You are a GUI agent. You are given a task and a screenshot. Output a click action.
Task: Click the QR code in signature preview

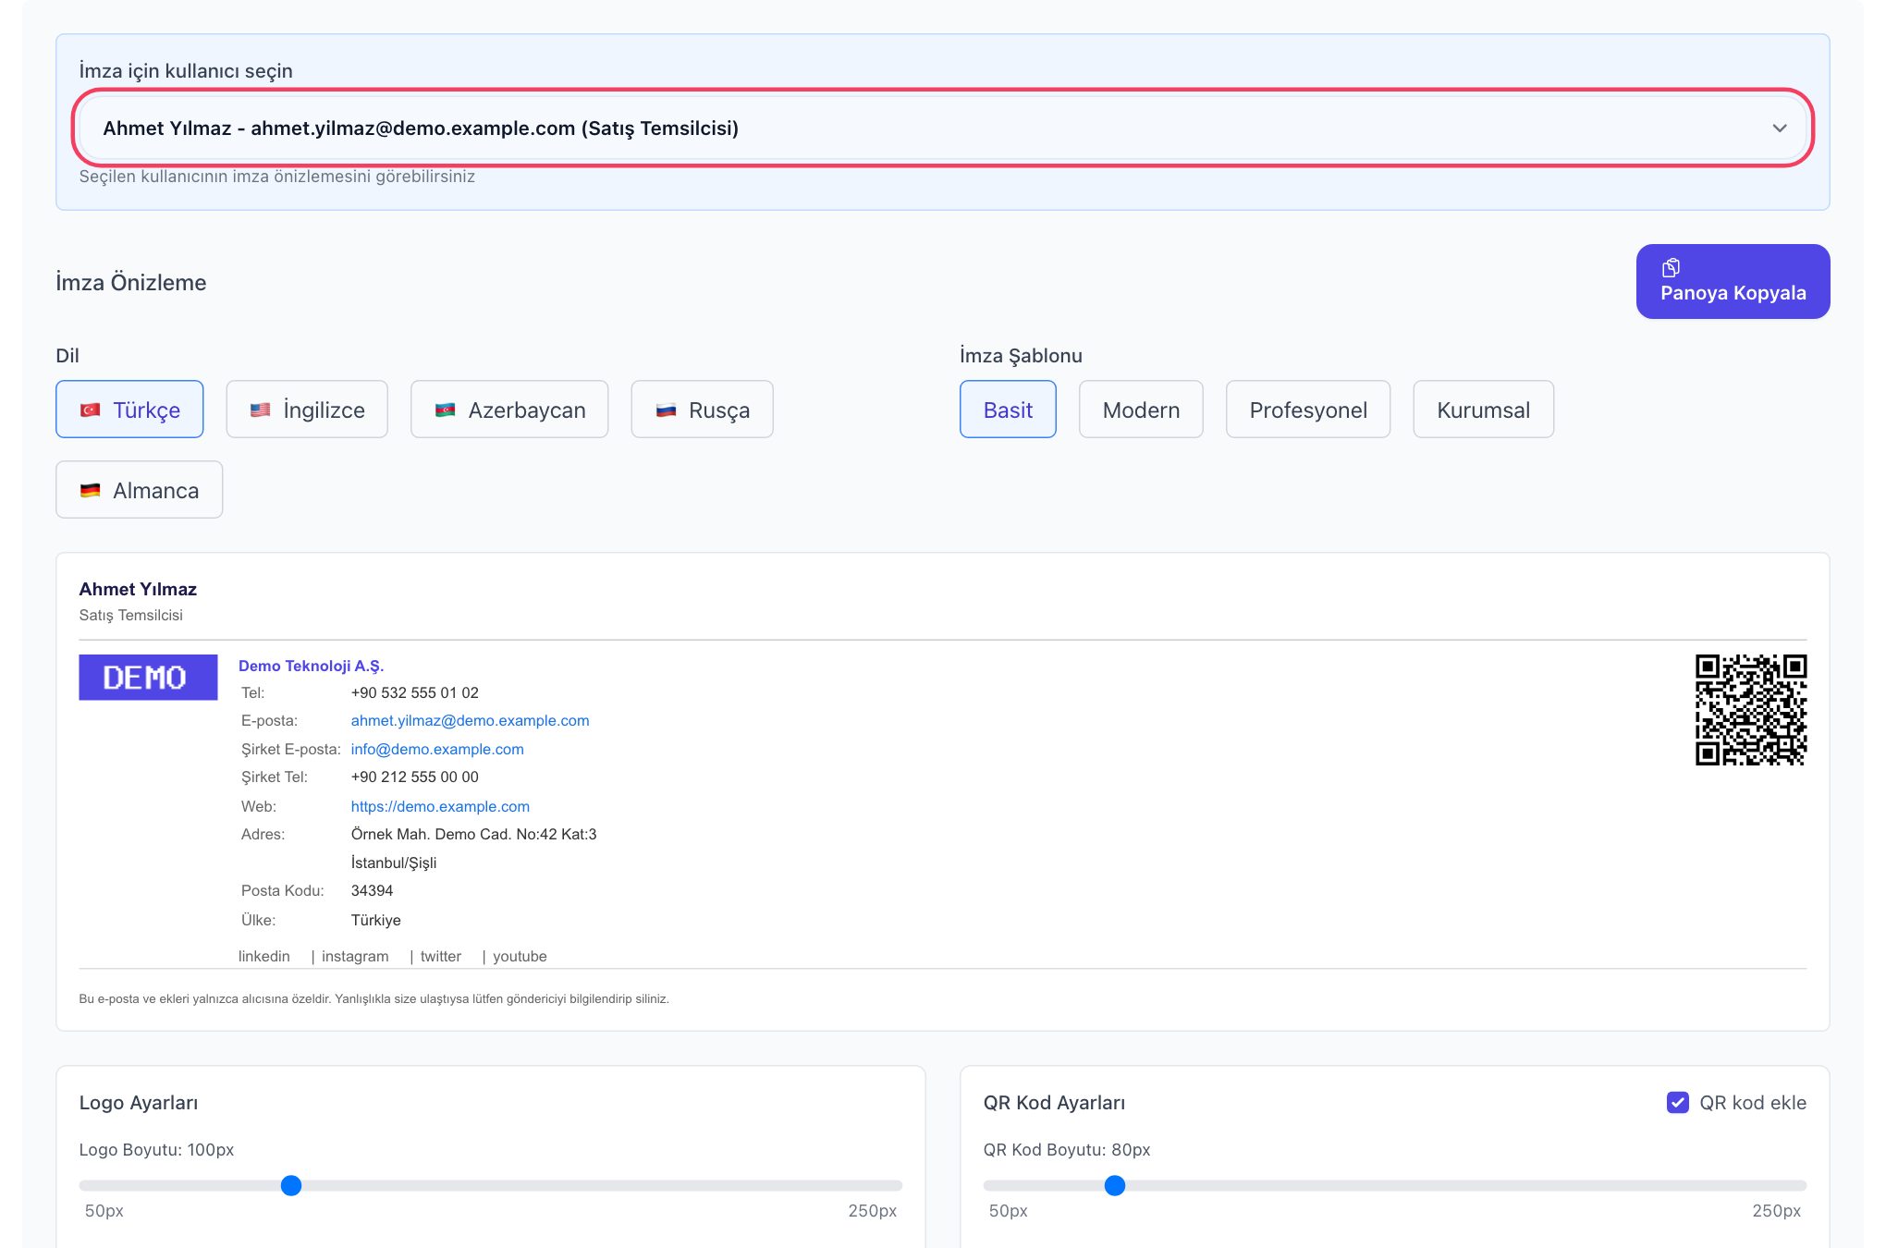[1751, 710]
